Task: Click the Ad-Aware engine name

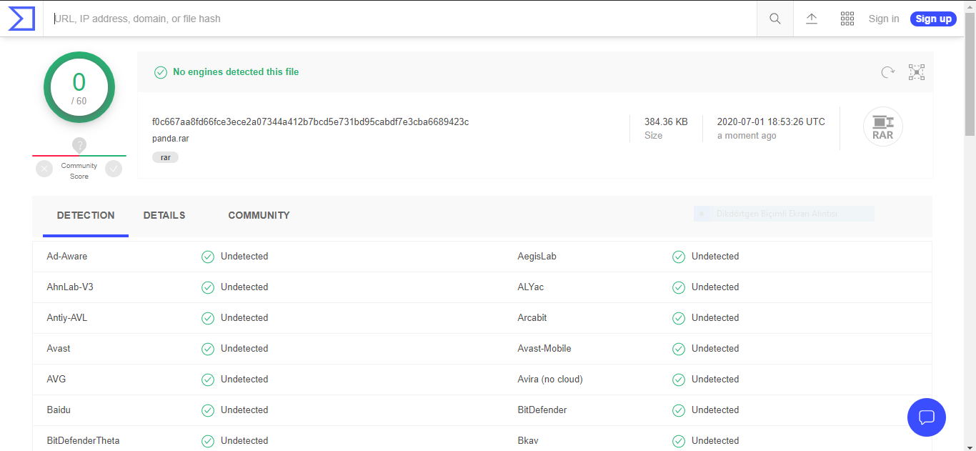Action: point(67,257)
